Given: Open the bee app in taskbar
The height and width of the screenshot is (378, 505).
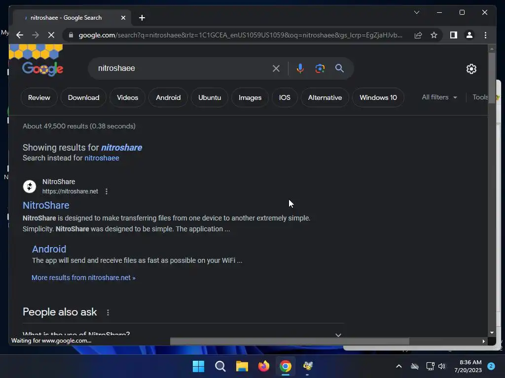Looking at the screenshot, I should click(x=308, y=366).
